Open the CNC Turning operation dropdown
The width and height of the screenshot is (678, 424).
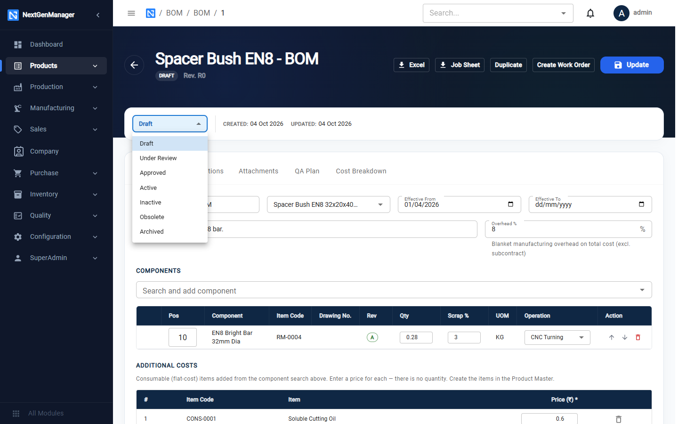[557, 337]
